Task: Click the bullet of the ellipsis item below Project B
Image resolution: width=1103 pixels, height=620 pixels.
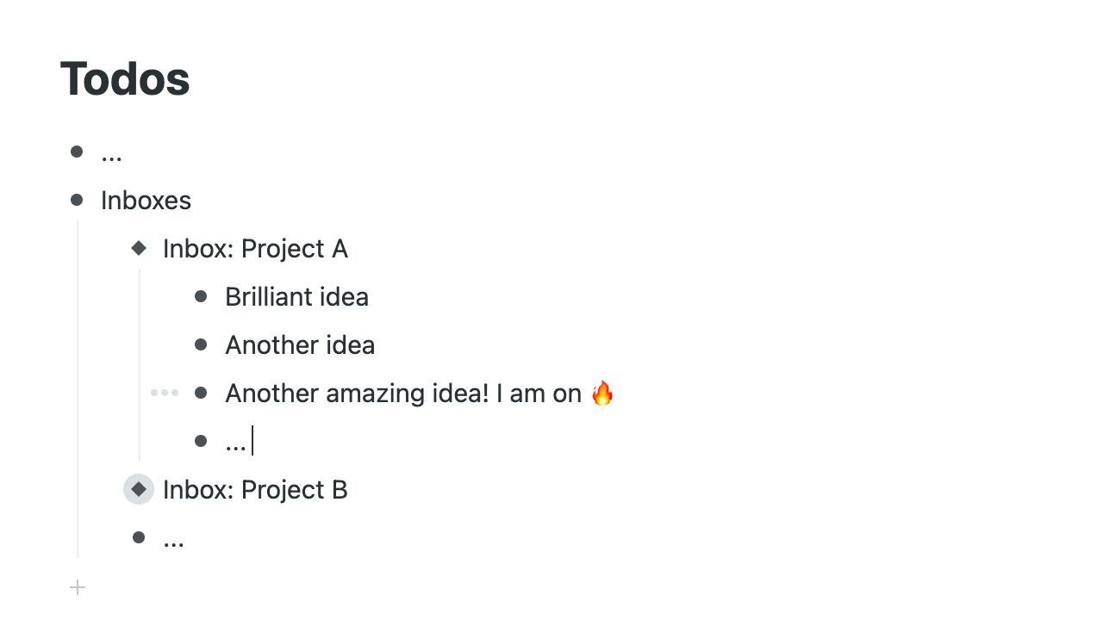Action: 139,537
